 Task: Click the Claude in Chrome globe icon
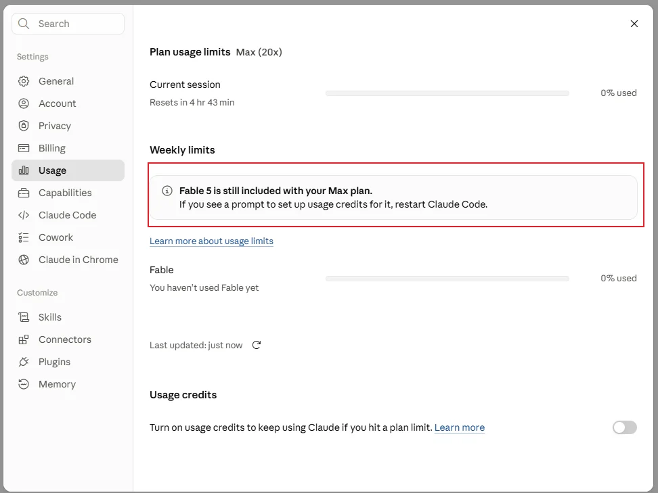tap(24, 260)
